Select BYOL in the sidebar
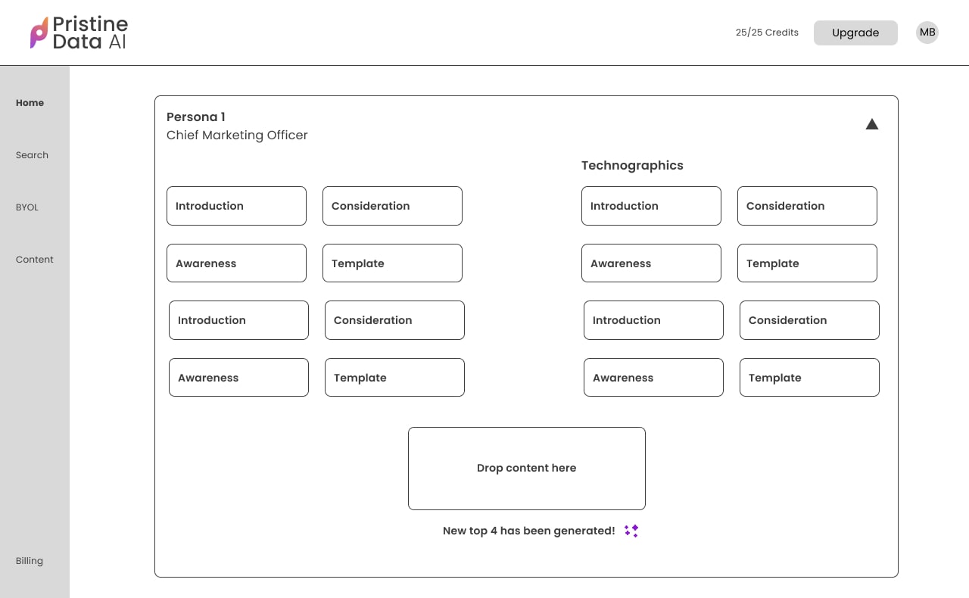 tap(27, 207)
